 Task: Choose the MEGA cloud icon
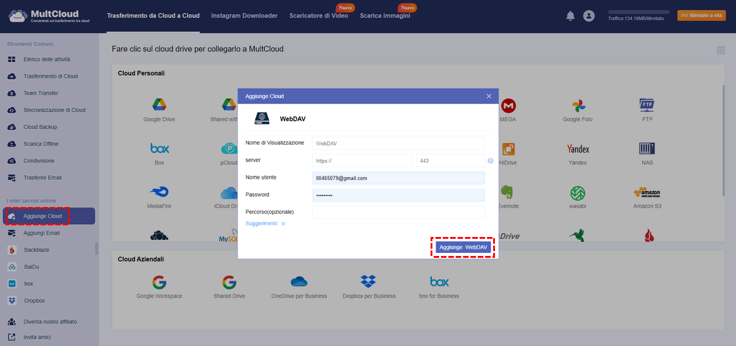pyautogui.click(x=508, y=105)
